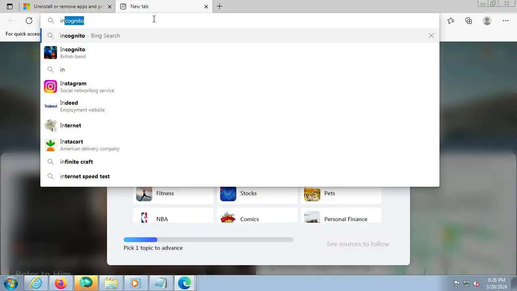Open the user profile avatar
Viewport: 517px width, 291px height.
pyautogui.click(x=487, y=21)
